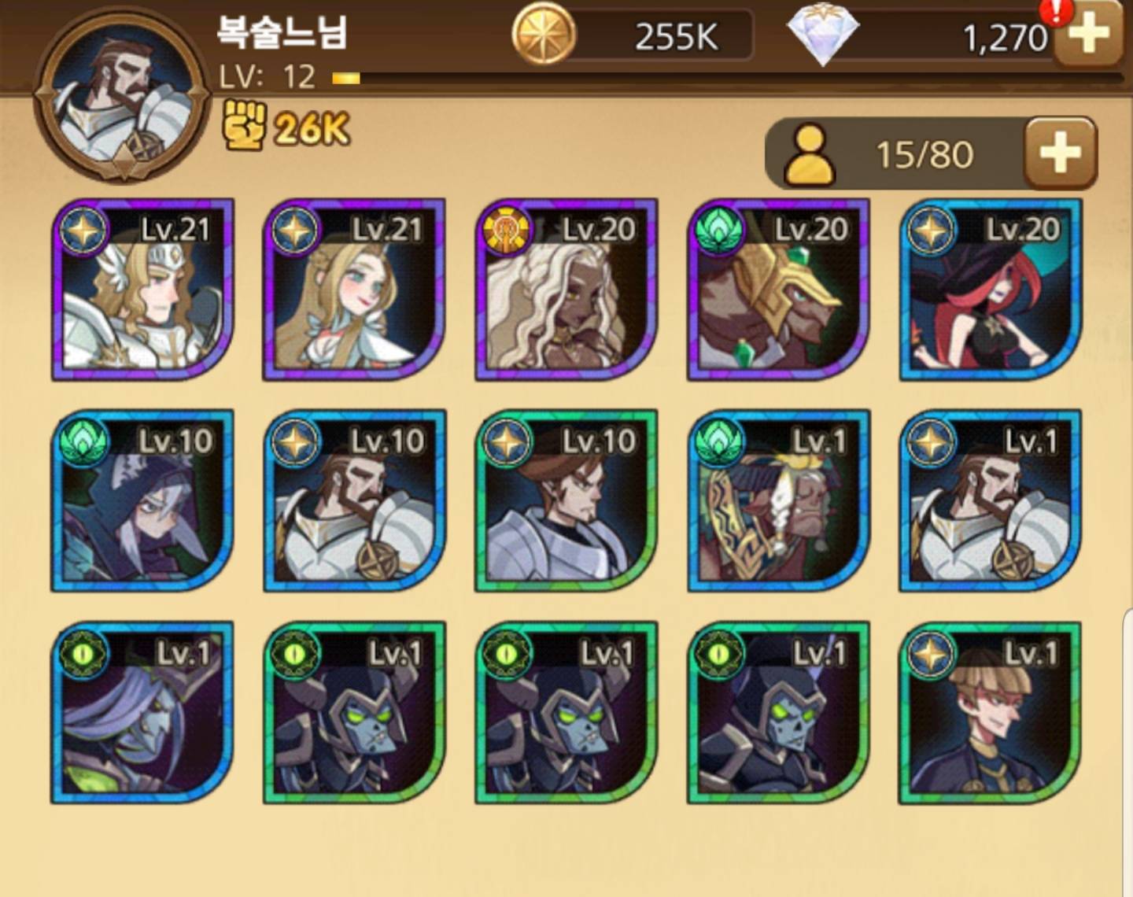Click the fist power rating icon
Image resolution: width=1133 pixels, height=897 pixels.
244,126
